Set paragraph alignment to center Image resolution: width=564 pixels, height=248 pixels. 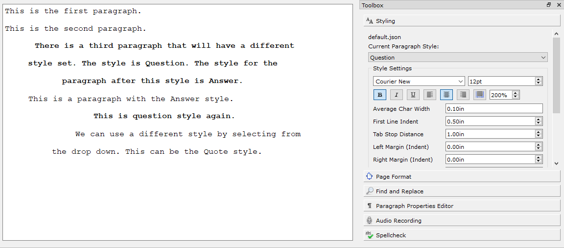446,95
